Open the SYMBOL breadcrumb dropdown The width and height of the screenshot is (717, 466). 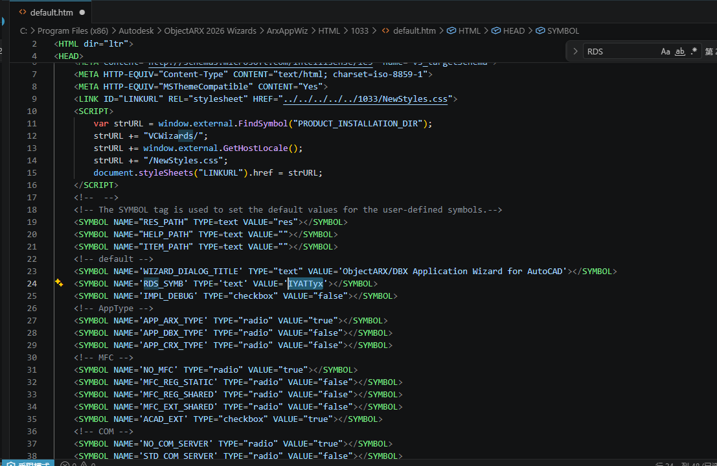tap(563, 30)
